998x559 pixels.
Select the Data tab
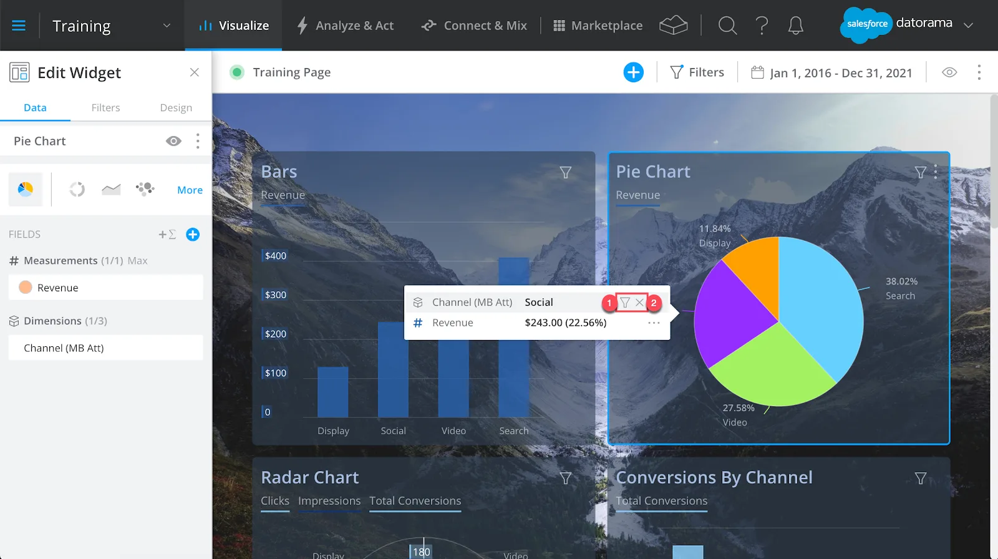pos(35,107)
